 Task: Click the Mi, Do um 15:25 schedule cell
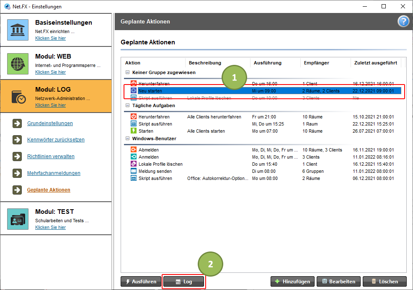coord(268,124)
